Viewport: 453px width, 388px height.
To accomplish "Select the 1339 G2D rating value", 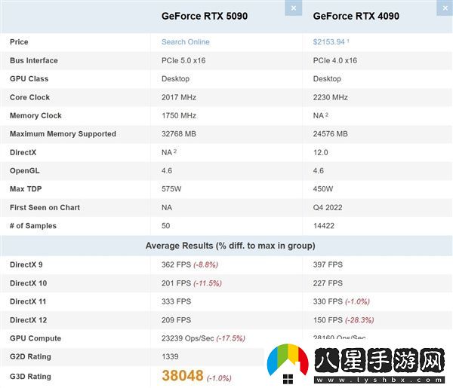I will pyautogui.click(x=170, y=356).
